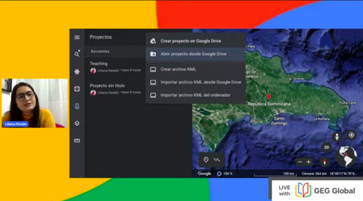Select the Projects pin icon in sidebar
Screen dimensions: 363x201
coord(77,106)
